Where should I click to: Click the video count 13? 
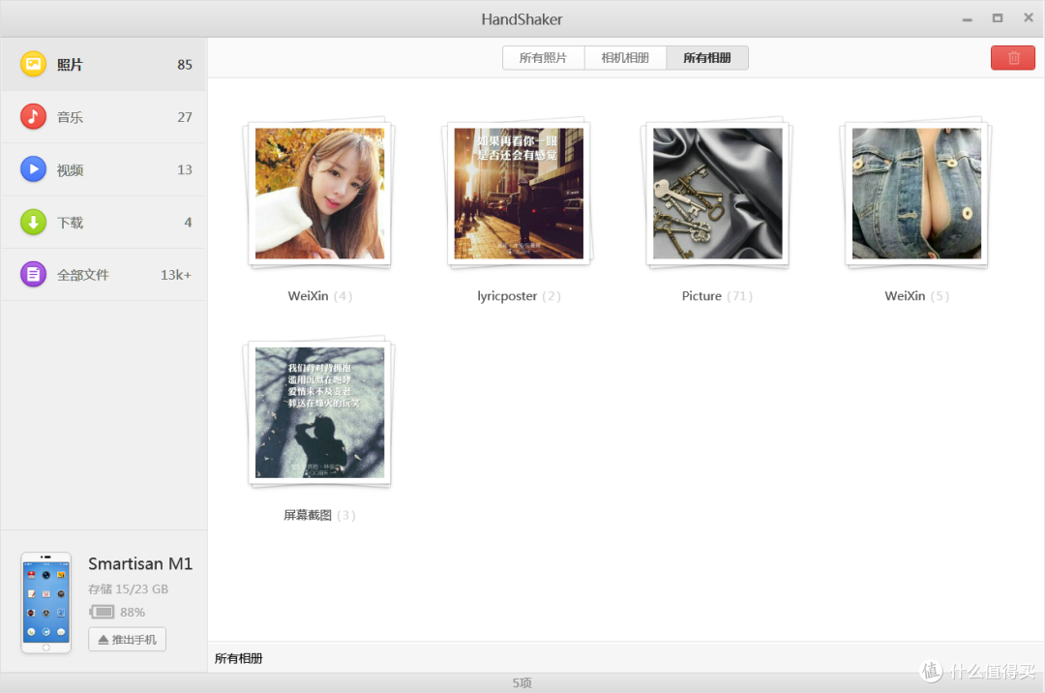pyautogui.click(x=185, y=170)
